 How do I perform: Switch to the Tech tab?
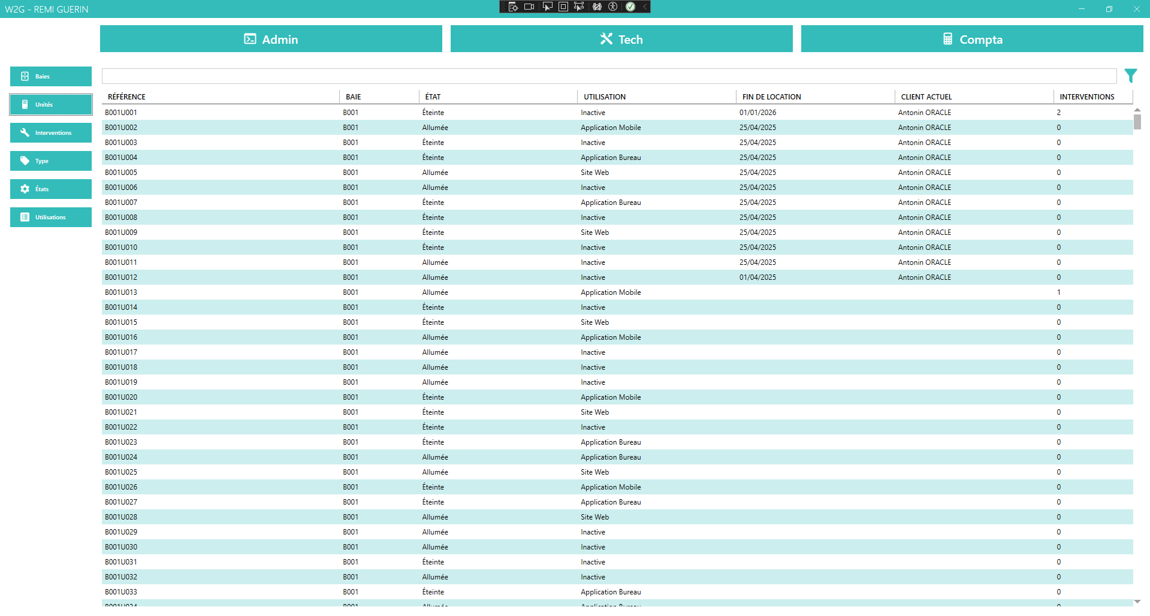621,39
